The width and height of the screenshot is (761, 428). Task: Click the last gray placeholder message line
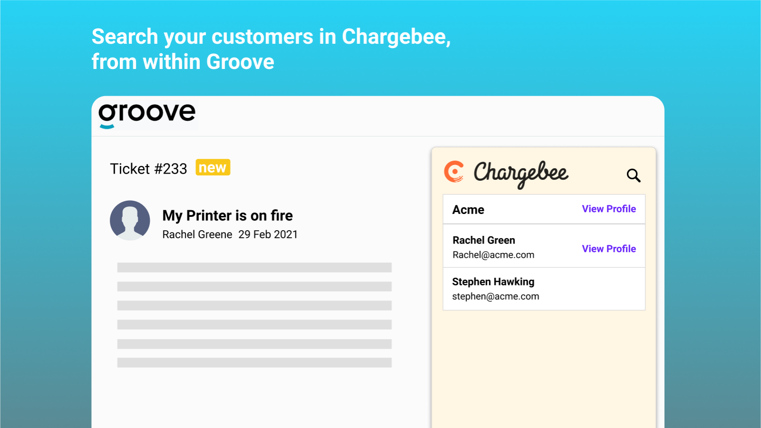254,363
